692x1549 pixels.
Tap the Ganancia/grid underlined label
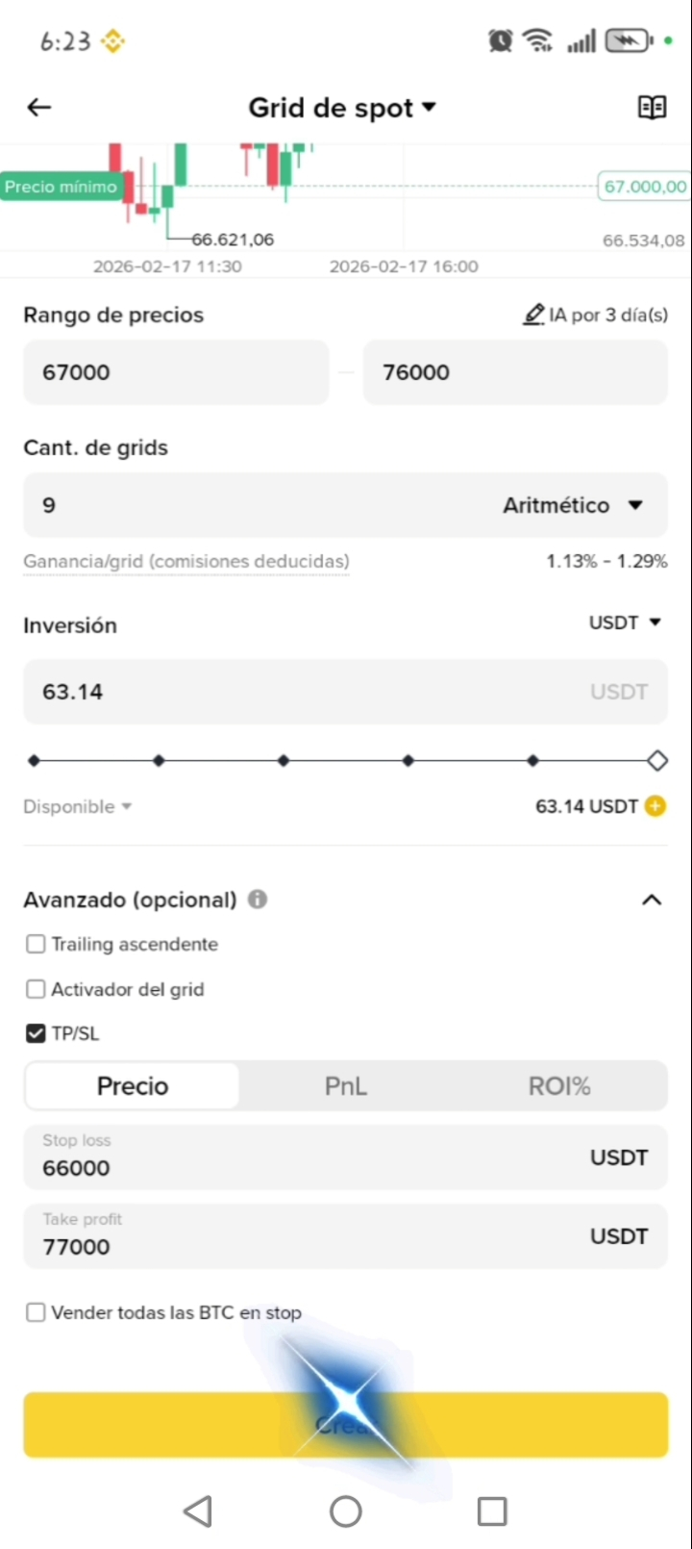tap(186, 561)
